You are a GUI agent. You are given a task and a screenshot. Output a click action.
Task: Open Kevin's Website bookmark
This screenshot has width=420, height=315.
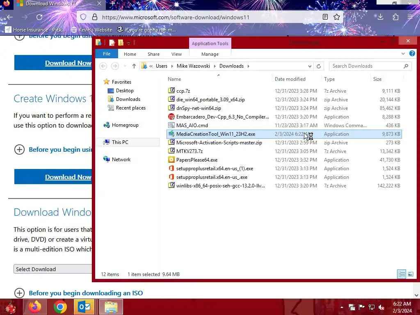click(x=91, y=30)
